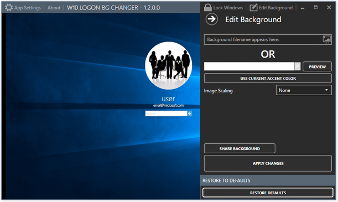Minimize the application window
The width and height of the screenshot is (338, 202).
coord(303,8)
